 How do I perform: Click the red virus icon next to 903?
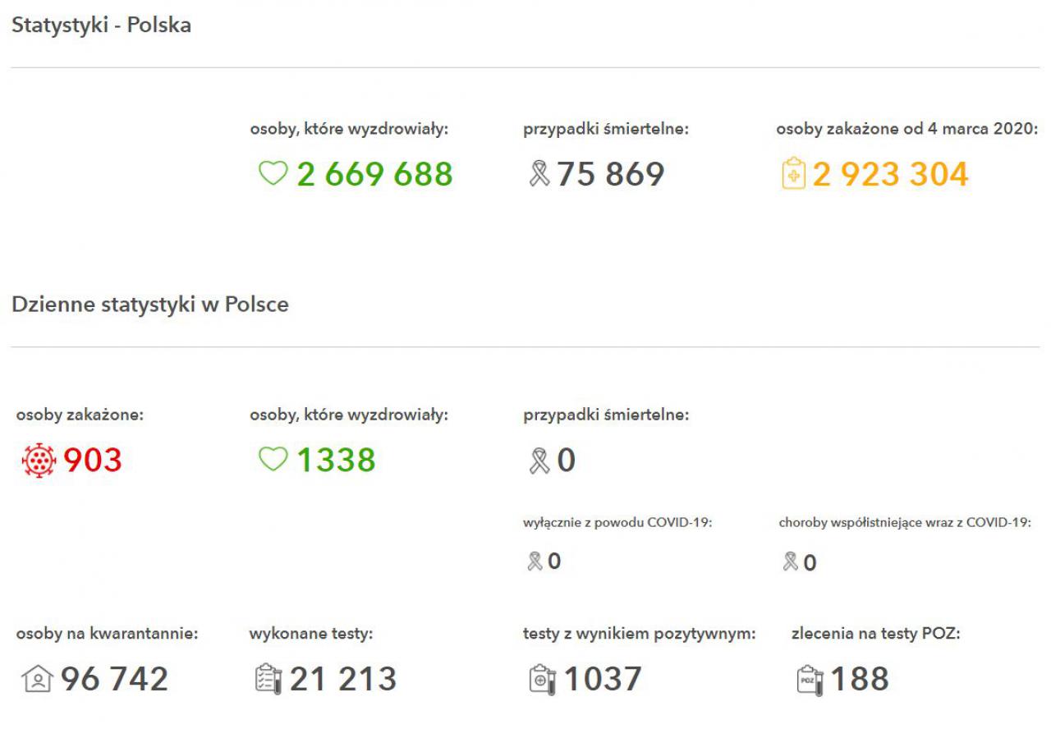38,461
